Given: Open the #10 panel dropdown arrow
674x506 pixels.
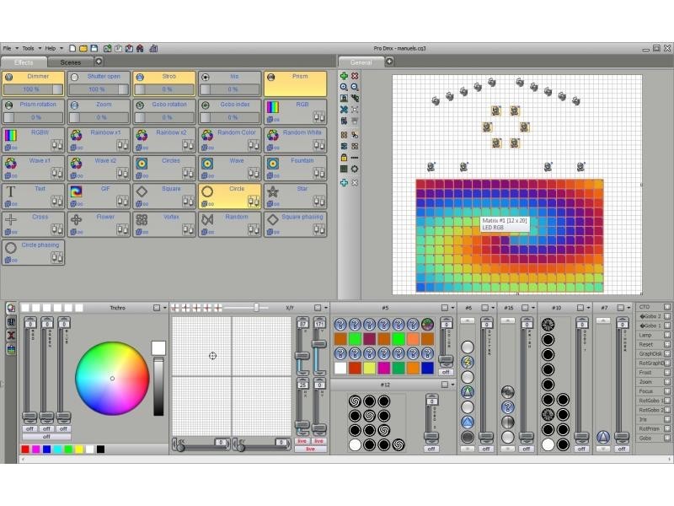Looking at the screenshot, I should point(588,308).
